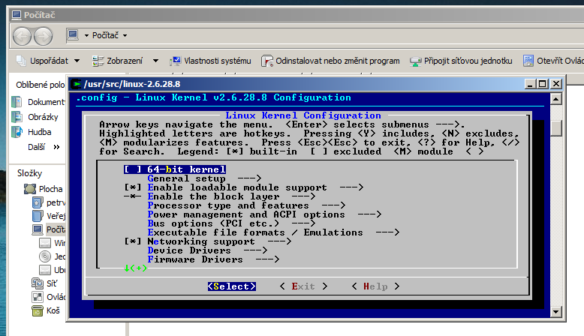This screenshot has height=336, width=584.
Task: Select the Ubu drive in tree
Action: coord(52,270)
